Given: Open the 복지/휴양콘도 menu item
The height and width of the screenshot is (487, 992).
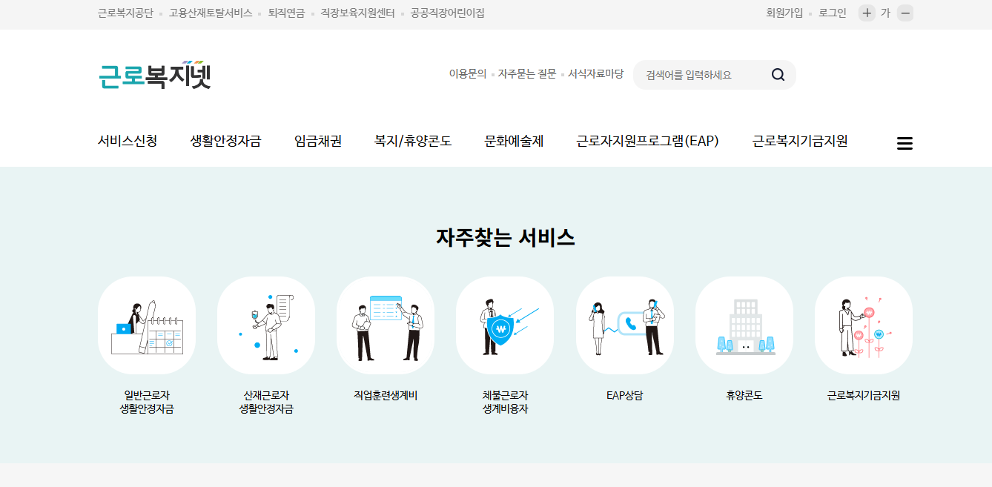Looking at the screenshot, I should (414, 142).
